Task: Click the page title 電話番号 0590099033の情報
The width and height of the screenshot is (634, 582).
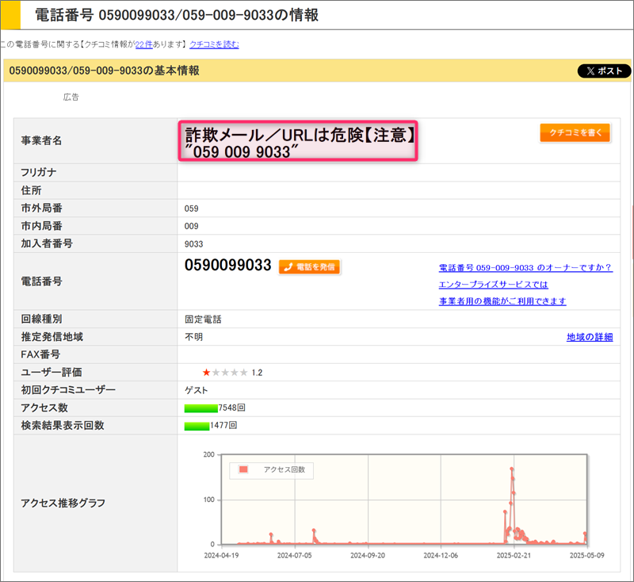Action: [177, 15]
